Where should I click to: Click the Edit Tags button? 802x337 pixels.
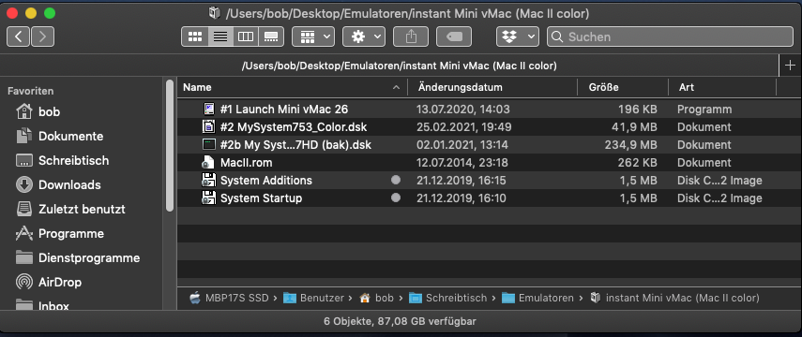click(454, 37)
